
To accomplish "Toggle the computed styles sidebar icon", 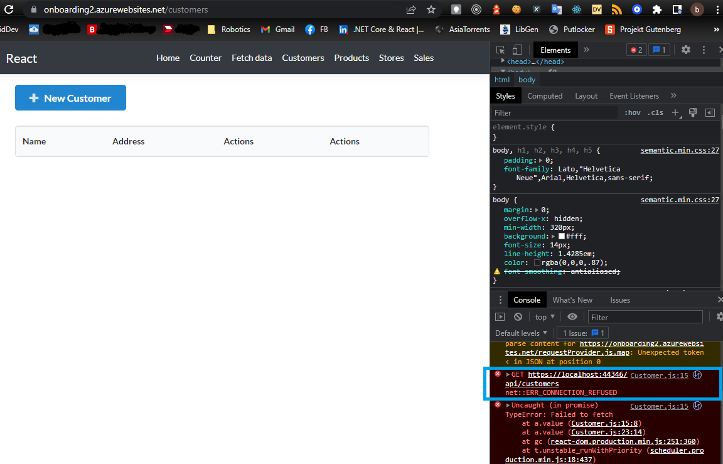I will (710, 112).
